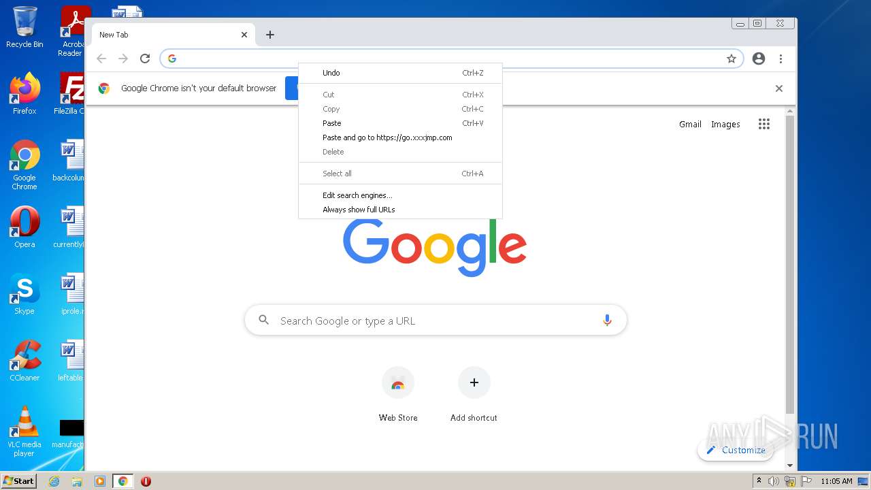Screen dimensions: 871x490
Task: Choose Select all in the context menu
Action: tap(400, 174)
